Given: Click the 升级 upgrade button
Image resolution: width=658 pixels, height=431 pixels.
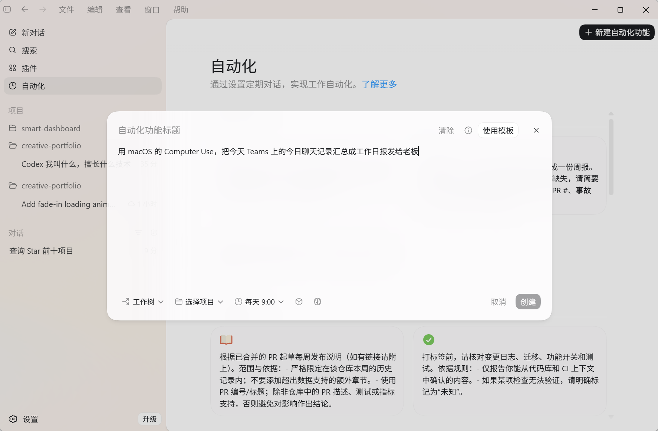Looking at the screenshot, I should 150,419.
